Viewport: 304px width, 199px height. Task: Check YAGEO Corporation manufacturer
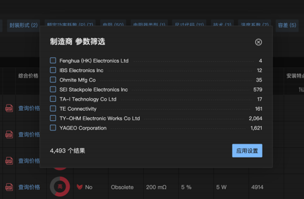[x=53, y=128]
